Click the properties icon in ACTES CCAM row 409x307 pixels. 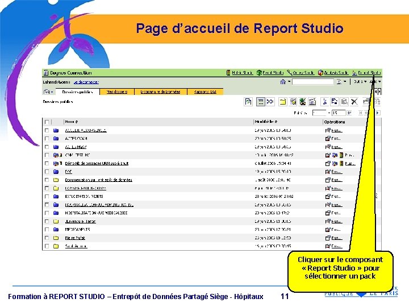point(328,139)
